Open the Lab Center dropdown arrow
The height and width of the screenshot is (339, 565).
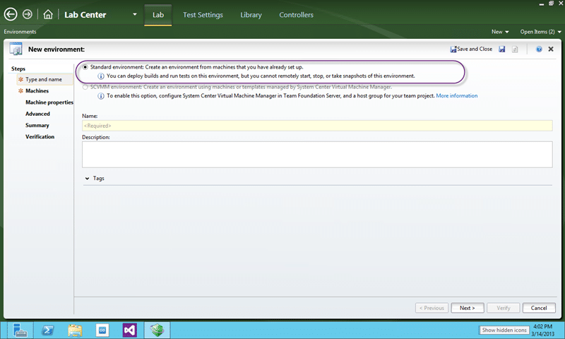tap(135, 14)
